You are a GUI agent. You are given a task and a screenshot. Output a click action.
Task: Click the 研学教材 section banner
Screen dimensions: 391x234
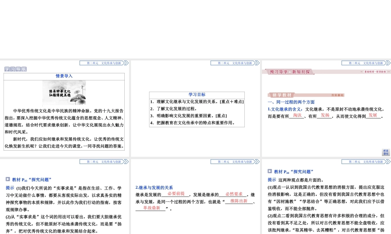click(x=282, y=95)
